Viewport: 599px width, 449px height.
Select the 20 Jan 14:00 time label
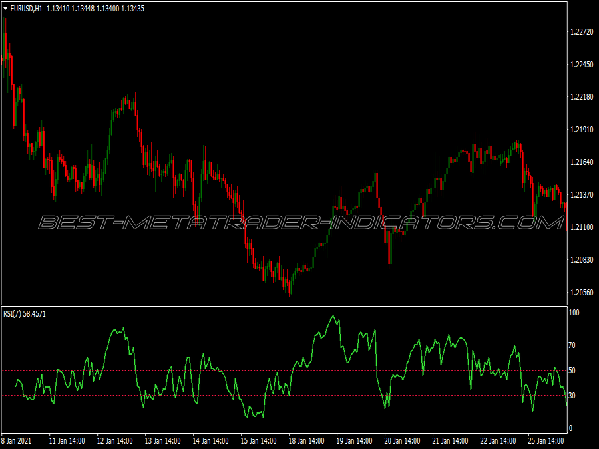[402, 441]
